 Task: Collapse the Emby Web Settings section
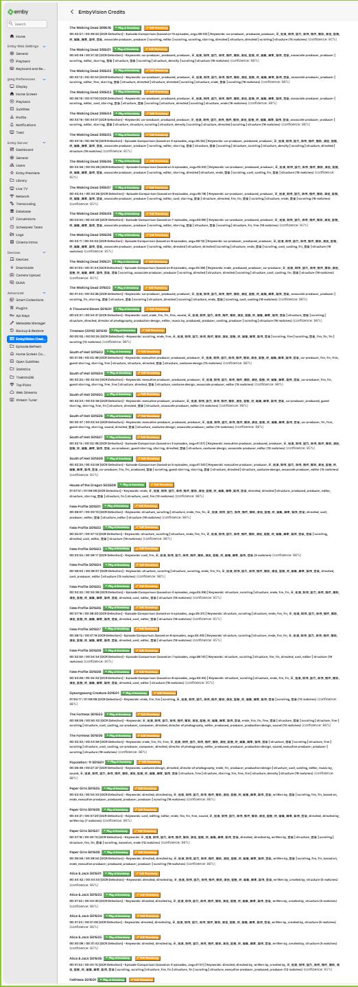point(45,46)
